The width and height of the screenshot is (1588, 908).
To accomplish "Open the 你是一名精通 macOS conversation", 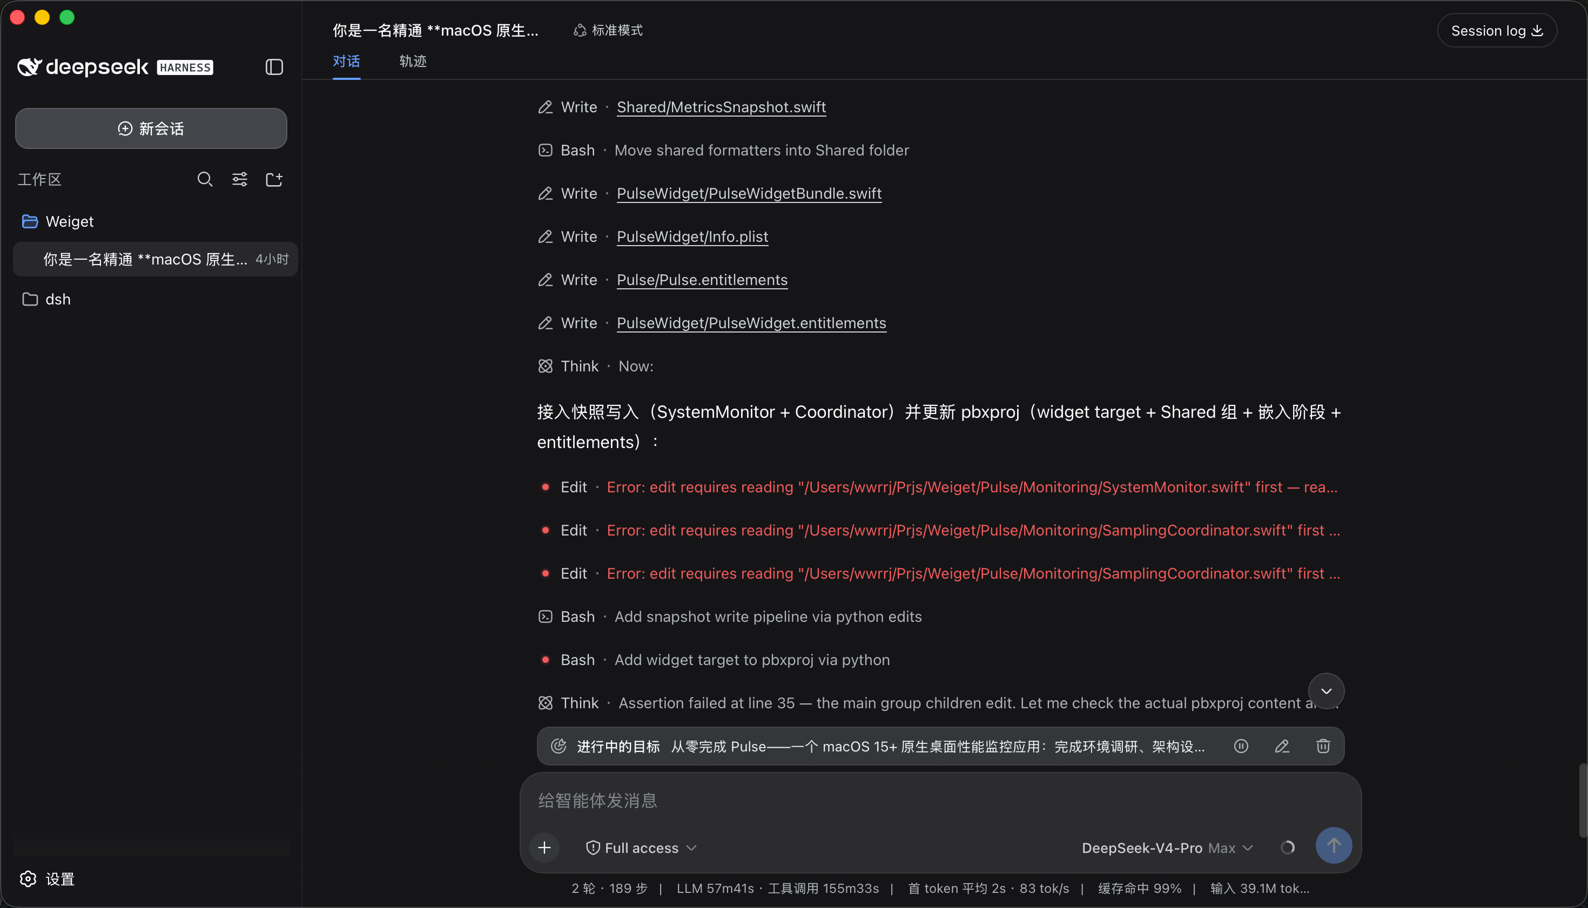I will (x=156, y=259).
